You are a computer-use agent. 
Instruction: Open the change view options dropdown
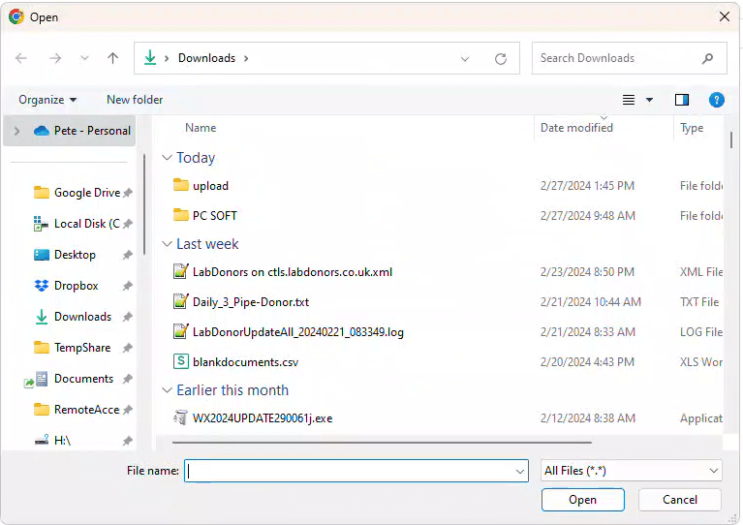[649, 100]
